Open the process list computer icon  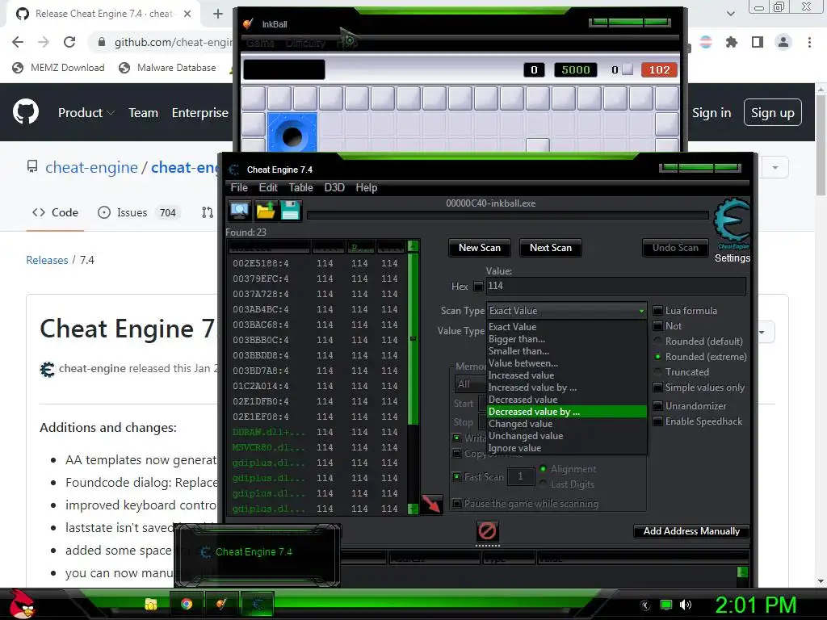tap(239, 211)
